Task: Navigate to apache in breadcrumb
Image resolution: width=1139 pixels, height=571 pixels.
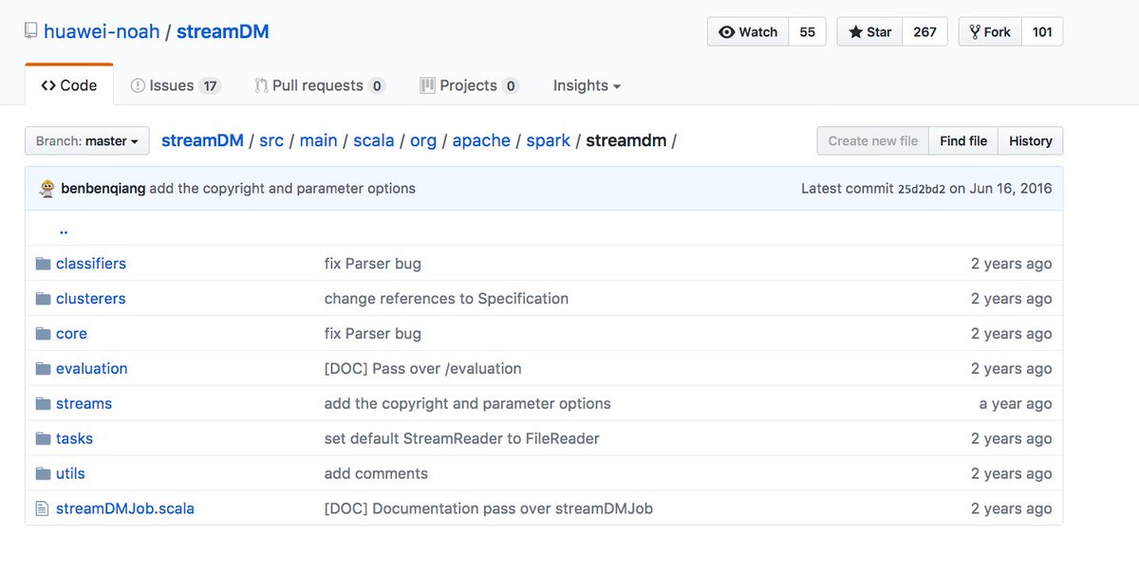Action: tap(481, 140)
